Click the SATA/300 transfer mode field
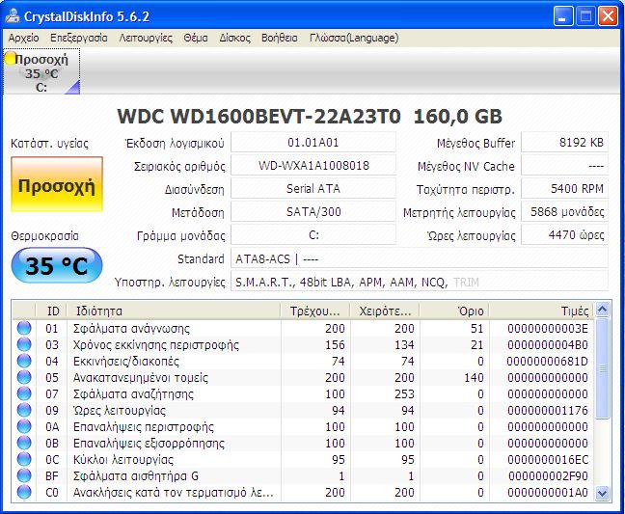Viewport: 625px width, 514px height. [x=313, y=212]
